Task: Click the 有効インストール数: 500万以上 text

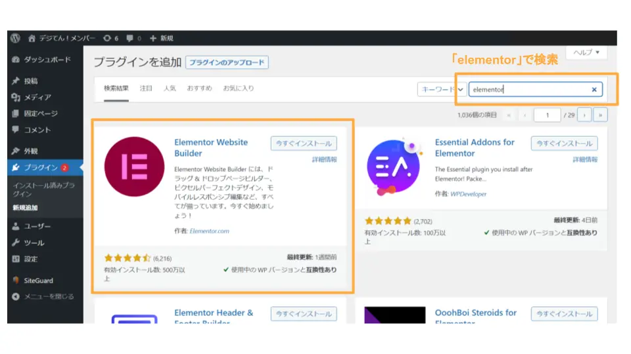Action: tap(145, 274)
